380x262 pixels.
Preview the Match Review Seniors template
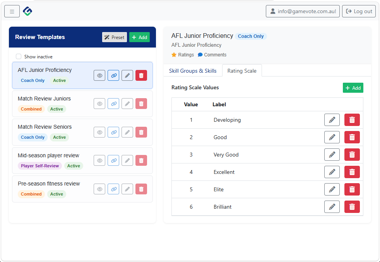point(99,132)
